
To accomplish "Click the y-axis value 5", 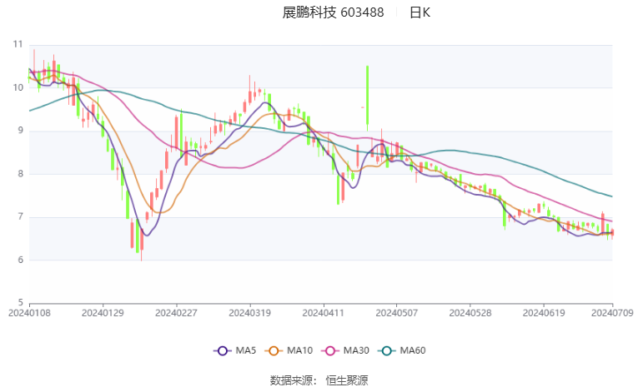I will [x=20, y=303].
